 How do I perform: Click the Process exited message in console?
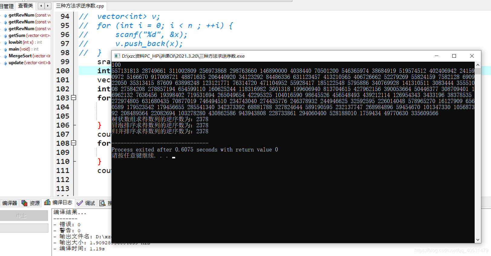[x=195, y=150]
